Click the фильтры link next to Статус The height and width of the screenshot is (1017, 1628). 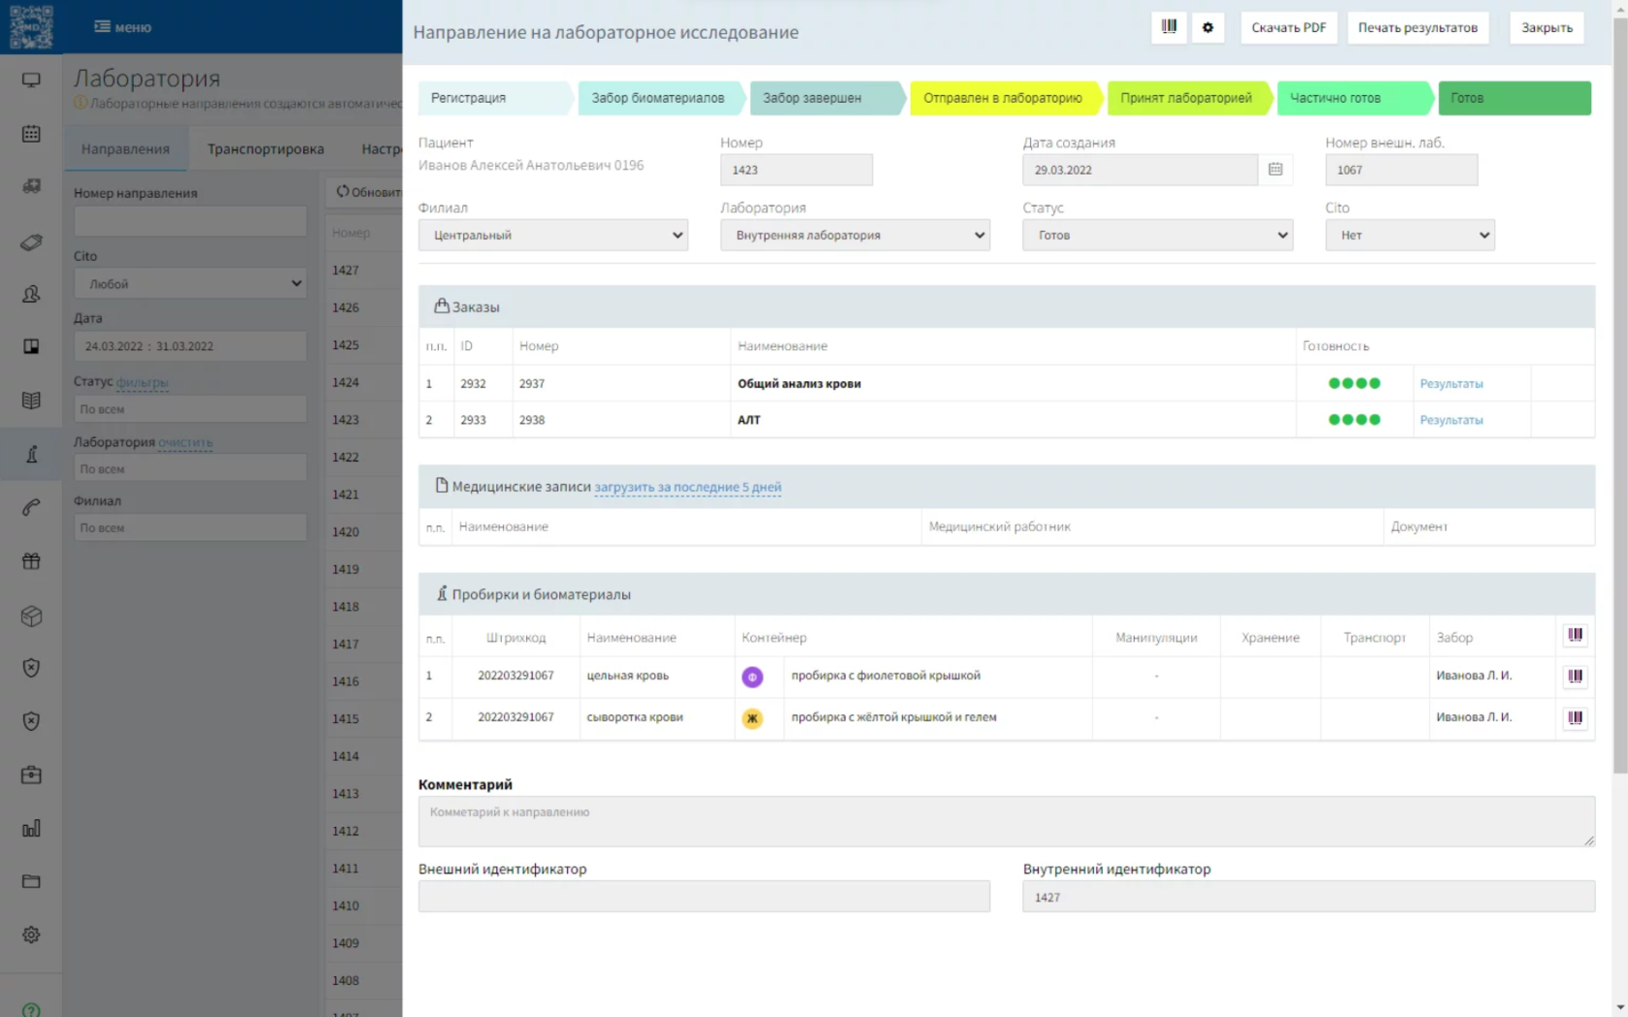(142, 382)
